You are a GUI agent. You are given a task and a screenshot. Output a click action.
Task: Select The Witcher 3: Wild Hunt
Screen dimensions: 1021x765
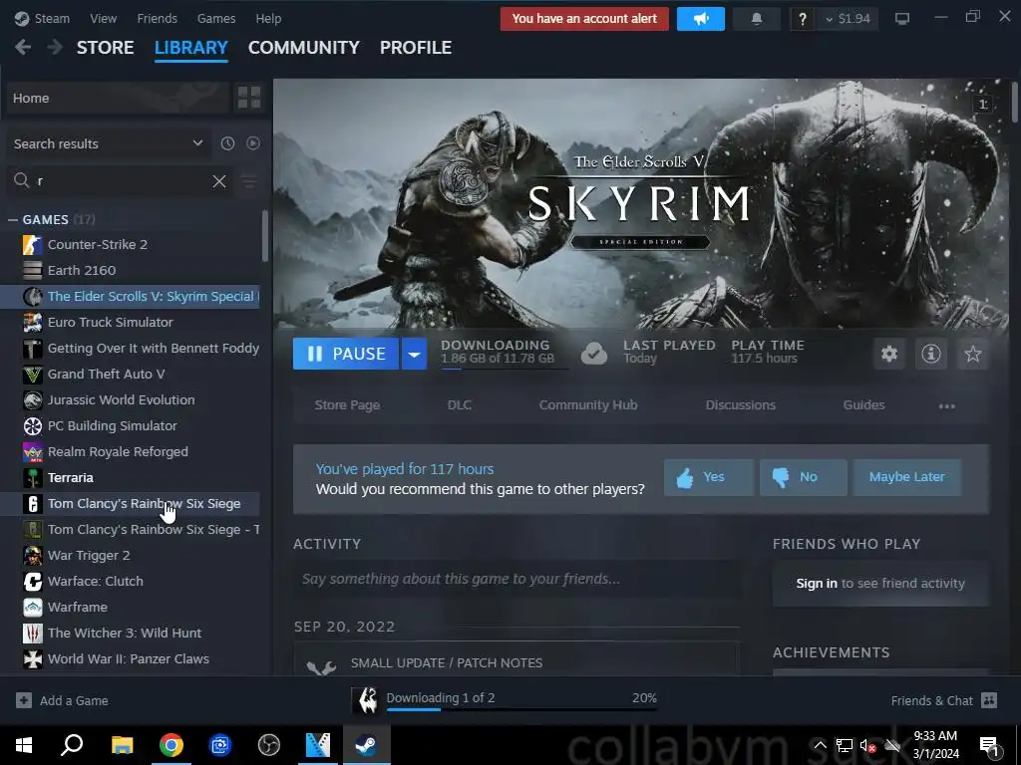point(131,633)
